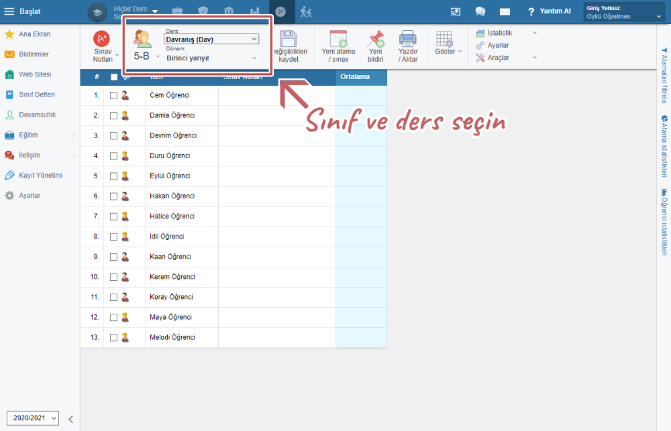The width and height of the screenshot is (671, 431).
Task: Click the 5-B class people icon
Action: 142,39
